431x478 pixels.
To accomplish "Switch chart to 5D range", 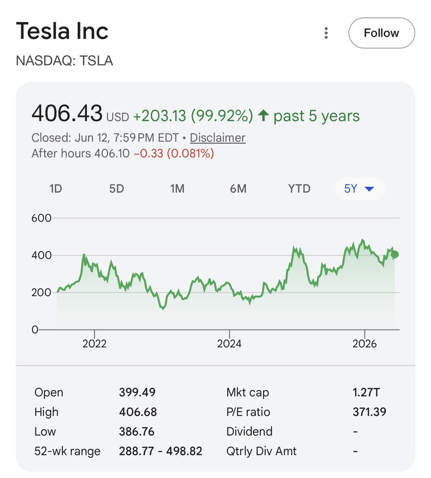I will [117, 189].
